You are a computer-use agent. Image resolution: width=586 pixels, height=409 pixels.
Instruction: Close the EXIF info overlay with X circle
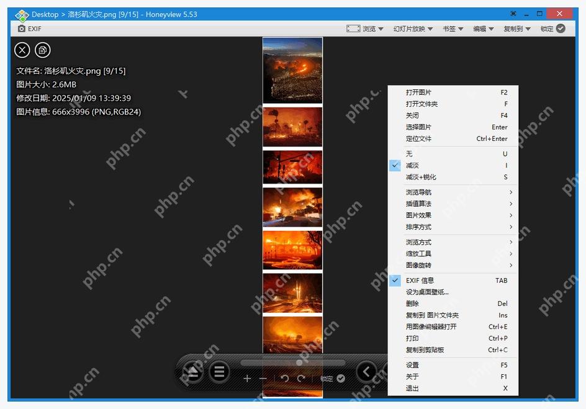click(x=22, y=50)
